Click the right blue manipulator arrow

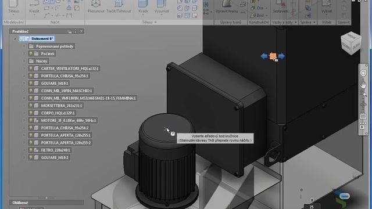click(281, 56)
